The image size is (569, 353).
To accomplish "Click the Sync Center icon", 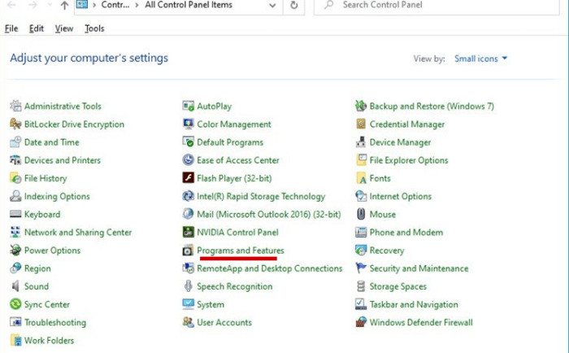I will [x=15, y=304].
